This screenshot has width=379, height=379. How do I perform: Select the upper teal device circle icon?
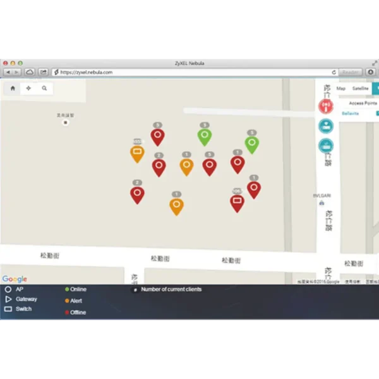click(325, 126)
